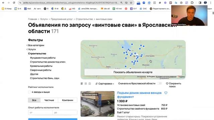This screenshot has height=120, width=214.
Task: Select the 'Компании' seller type tab
Action: click(68, 100)
